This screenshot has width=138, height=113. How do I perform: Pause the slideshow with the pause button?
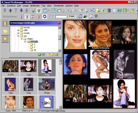pyautogui.click(x=39, y=16)
